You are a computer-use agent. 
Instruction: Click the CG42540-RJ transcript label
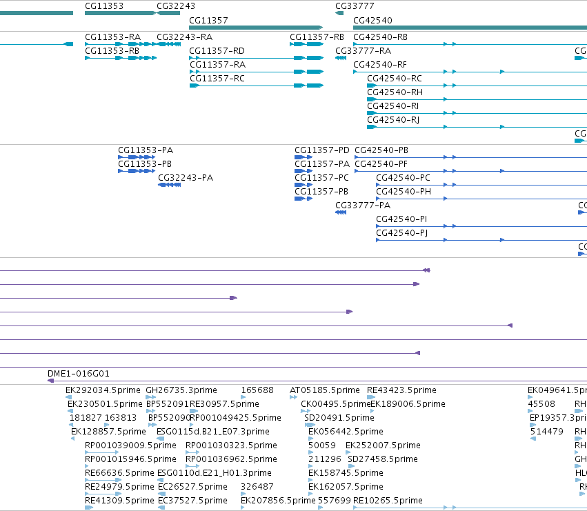(x=393, y=120)
